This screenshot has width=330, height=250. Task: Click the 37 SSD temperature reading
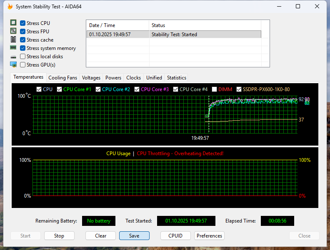coord(301,120)
